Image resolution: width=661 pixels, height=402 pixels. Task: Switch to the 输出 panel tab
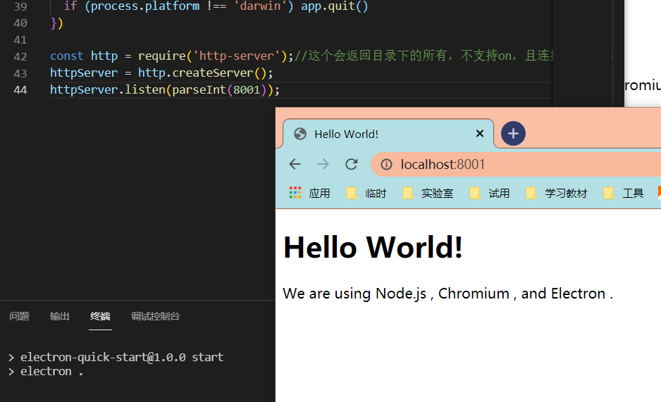[59, 316]
